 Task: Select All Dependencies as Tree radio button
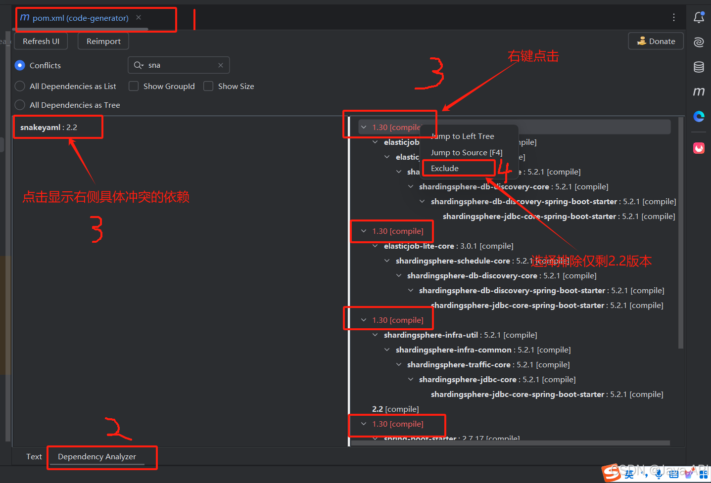(x=19, y=105)
